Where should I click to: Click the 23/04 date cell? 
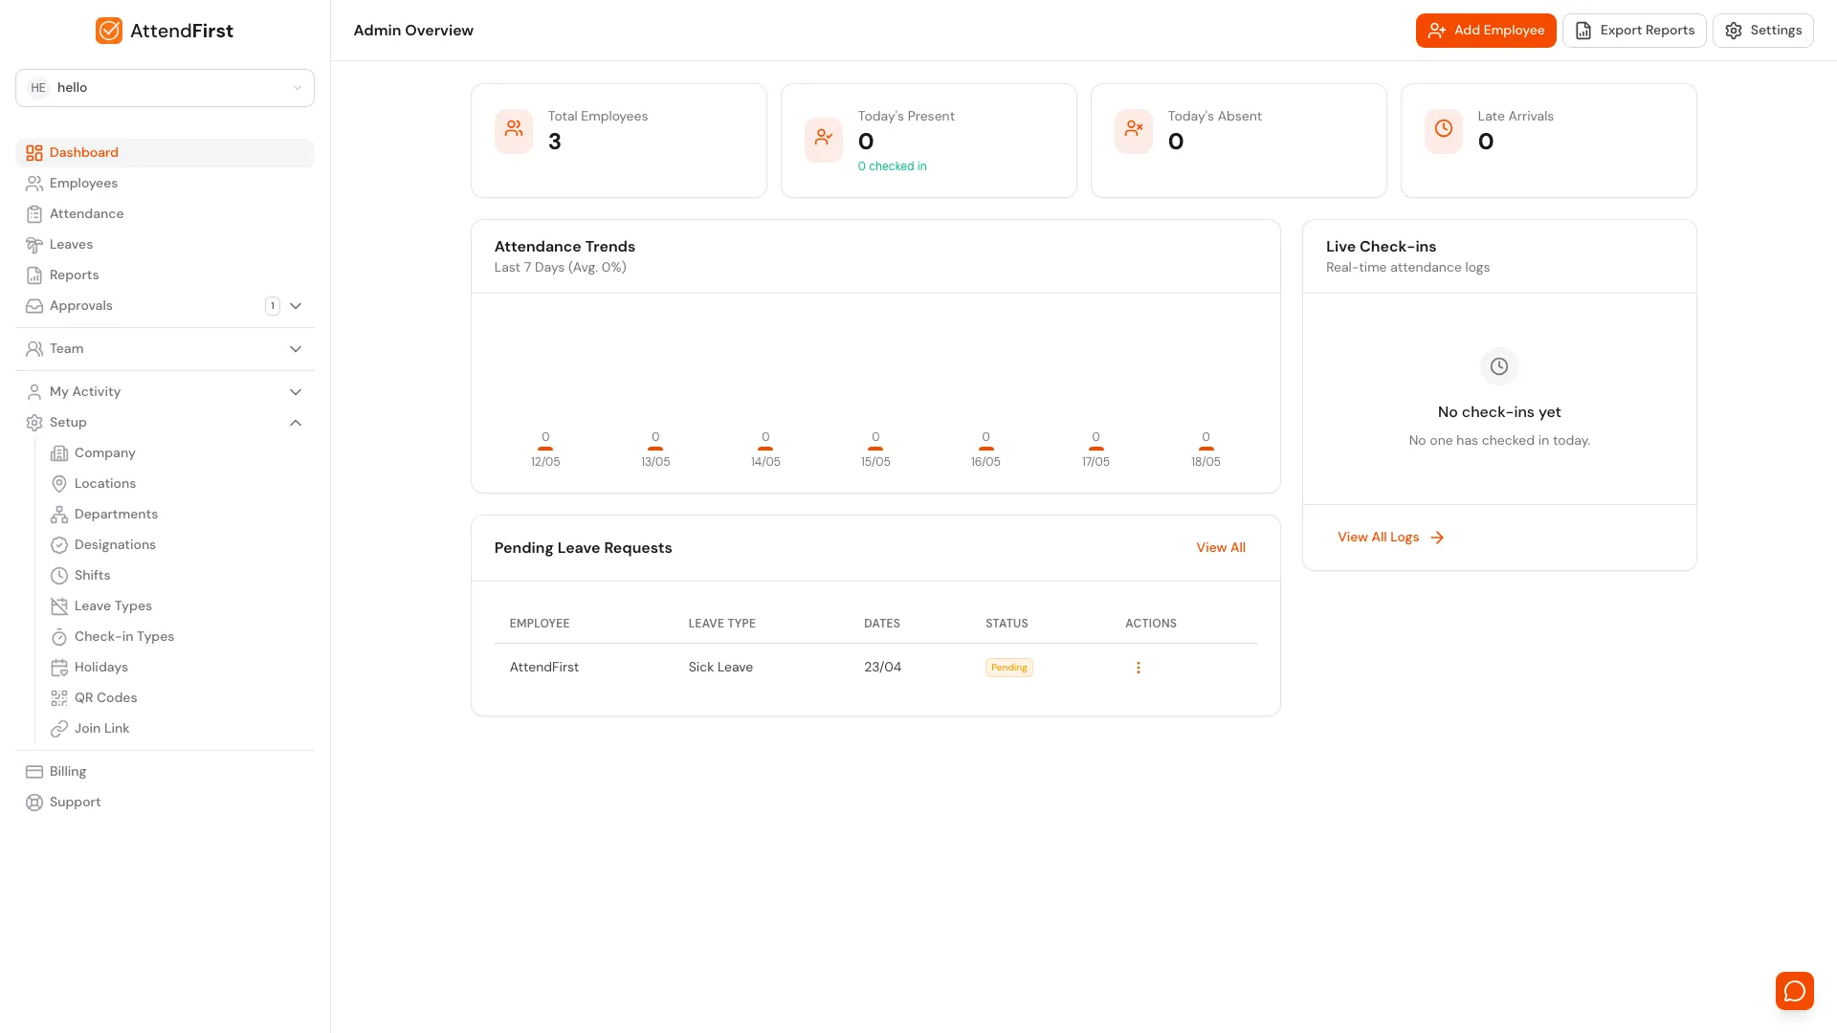882,668
